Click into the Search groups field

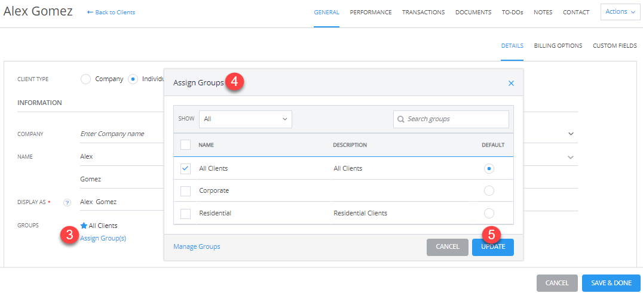coord(451,119)
